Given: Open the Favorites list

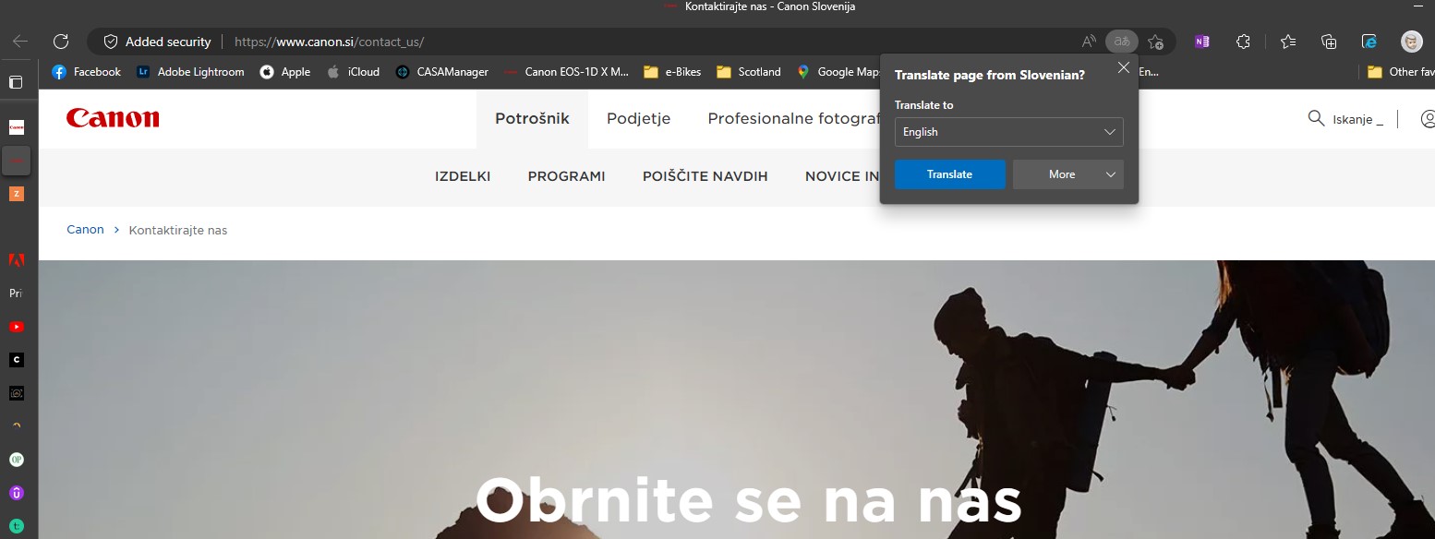Looking at the screenshot, I should pyautogui.click(x=1286, y=42).
